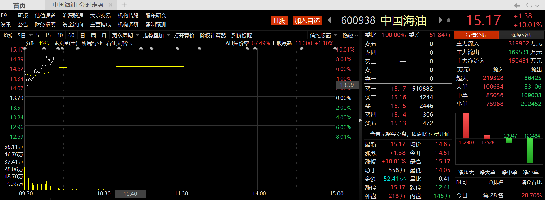Open 机构持股 menu item
The width and height of the screenshot is (545, 200).
point(128,16)
